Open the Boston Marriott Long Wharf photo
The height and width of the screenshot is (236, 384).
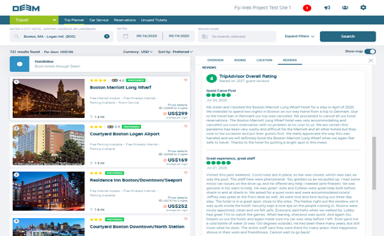(49, 98)
